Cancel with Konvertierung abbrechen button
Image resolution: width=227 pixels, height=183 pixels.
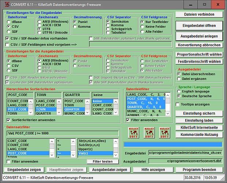pos(199,45)
